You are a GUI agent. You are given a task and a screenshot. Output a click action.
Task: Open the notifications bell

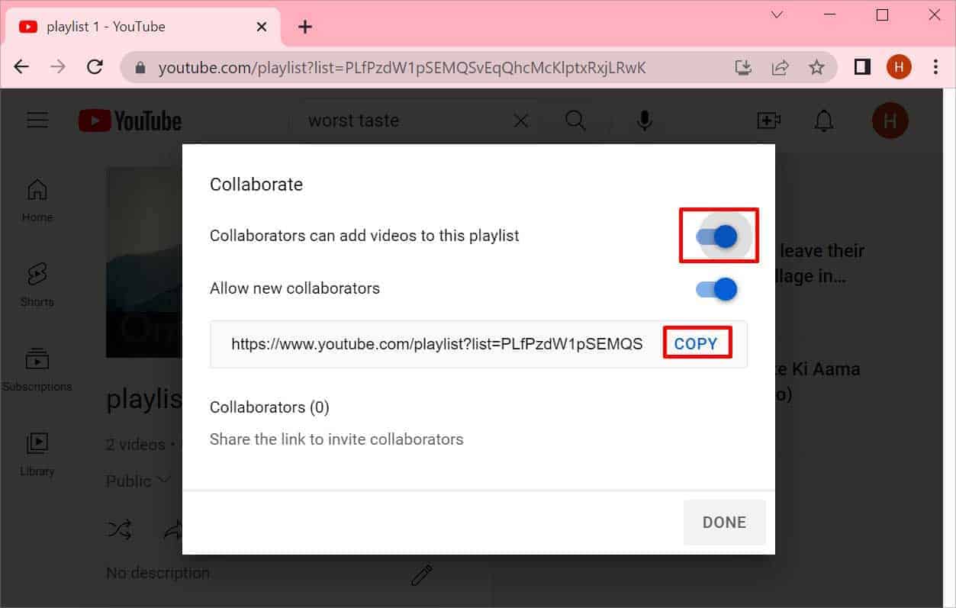[824, 121]
